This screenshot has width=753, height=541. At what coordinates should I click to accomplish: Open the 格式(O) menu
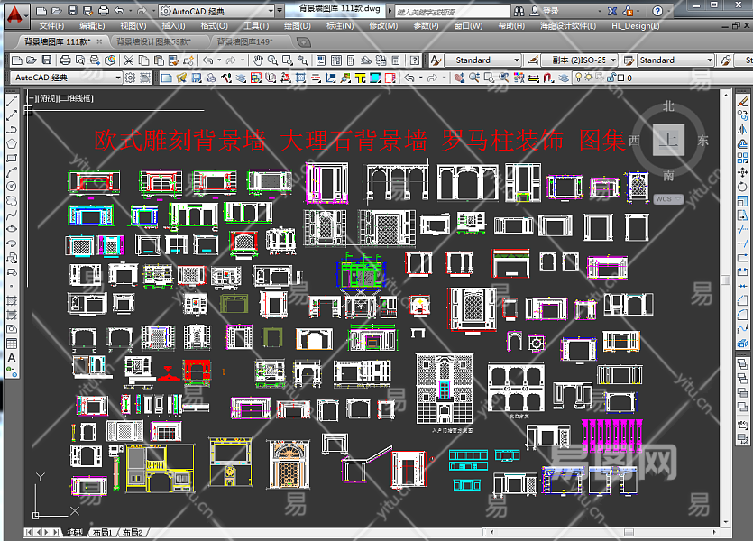click(214, 26)
